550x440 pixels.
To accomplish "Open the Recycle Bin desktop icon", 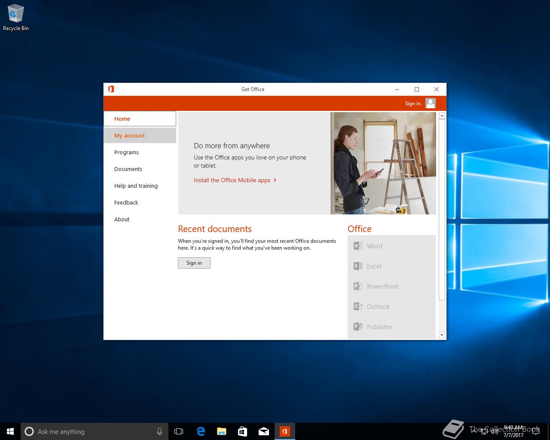I will [x=16, y=18].
